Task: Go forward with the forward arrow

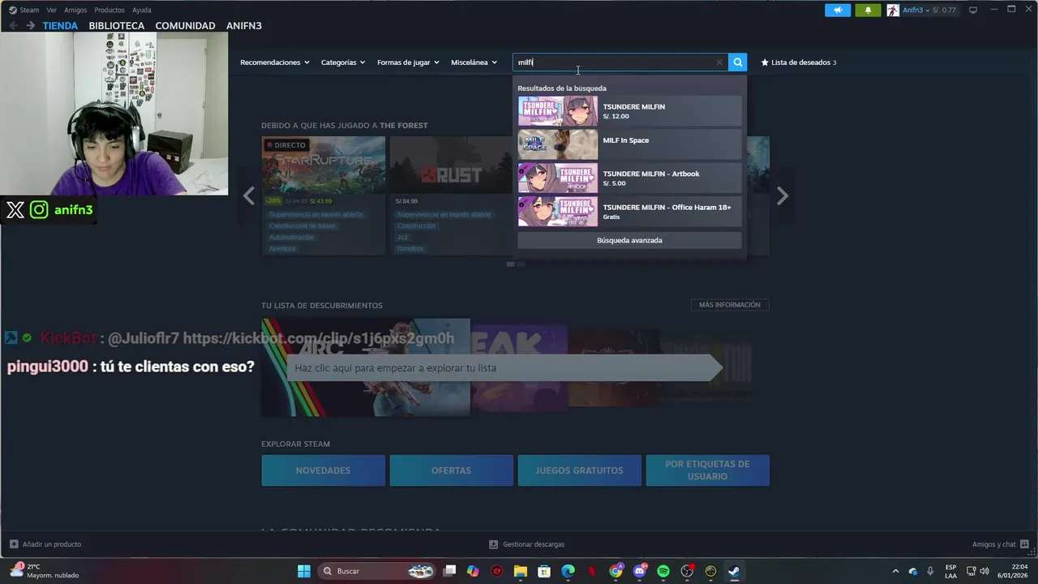Action: (x=30, y=26)
